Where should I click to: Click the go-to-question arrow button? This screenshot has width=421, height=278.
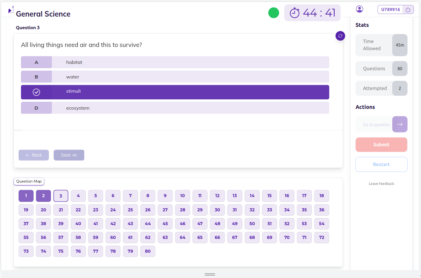coord(400,124)
